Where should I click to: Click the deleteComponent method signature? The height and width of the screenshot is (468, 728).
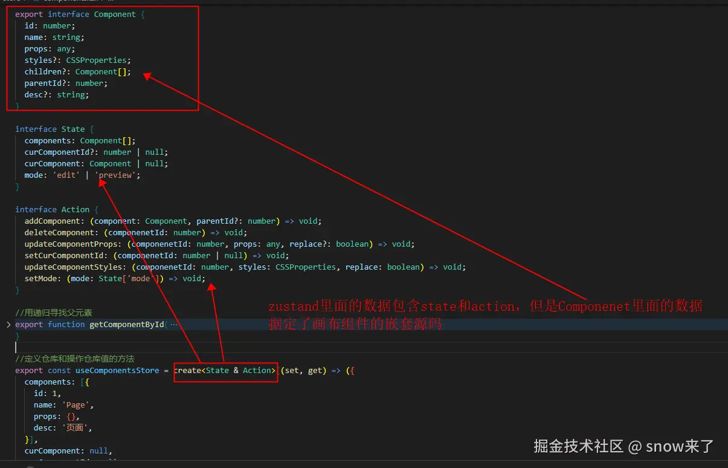(x=136, y=233)
